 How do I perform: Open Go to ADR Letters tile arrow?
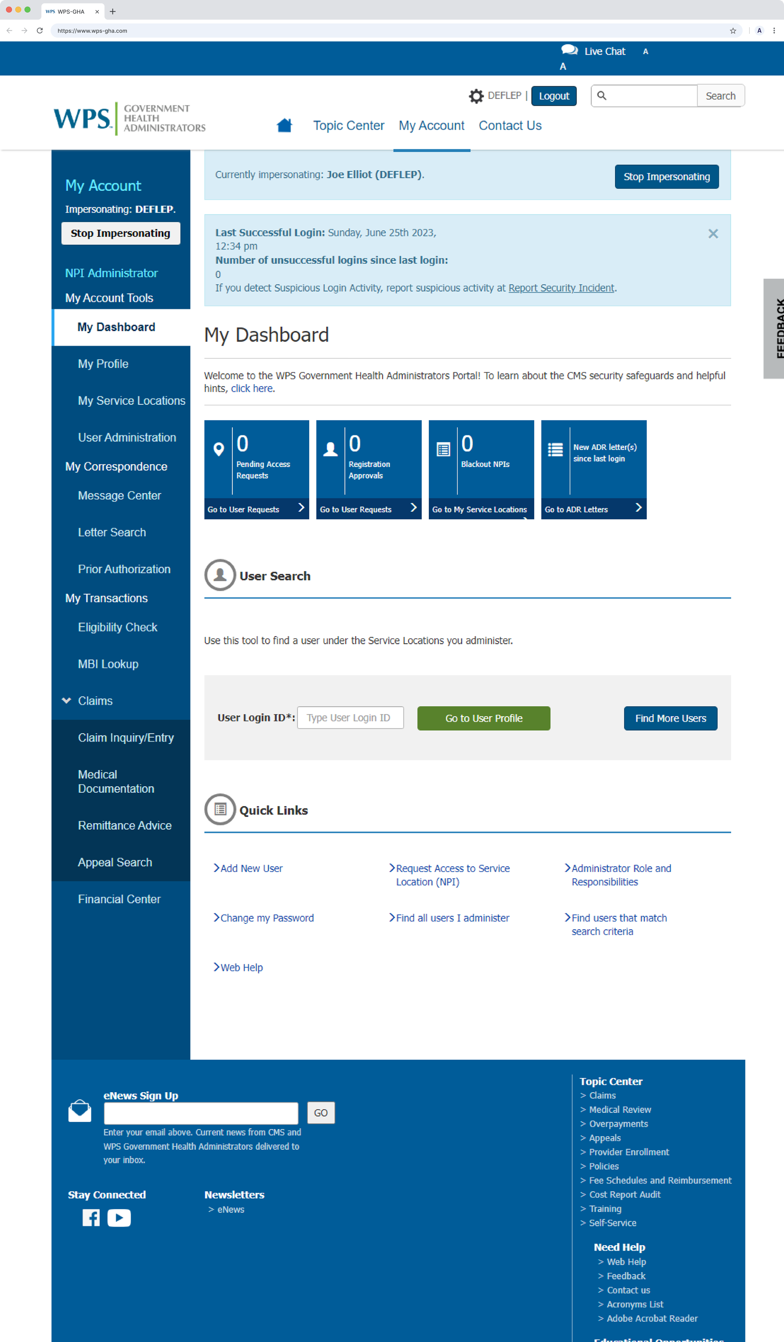point(638,508)
